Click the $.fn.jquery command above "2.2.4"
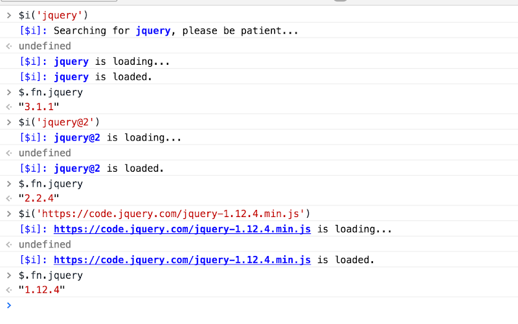This screenshot has width=518, height=324. click(51, 184)
